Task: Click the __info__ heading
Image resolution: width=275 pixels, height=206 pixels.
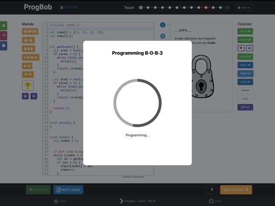Action: click(183, 30)
